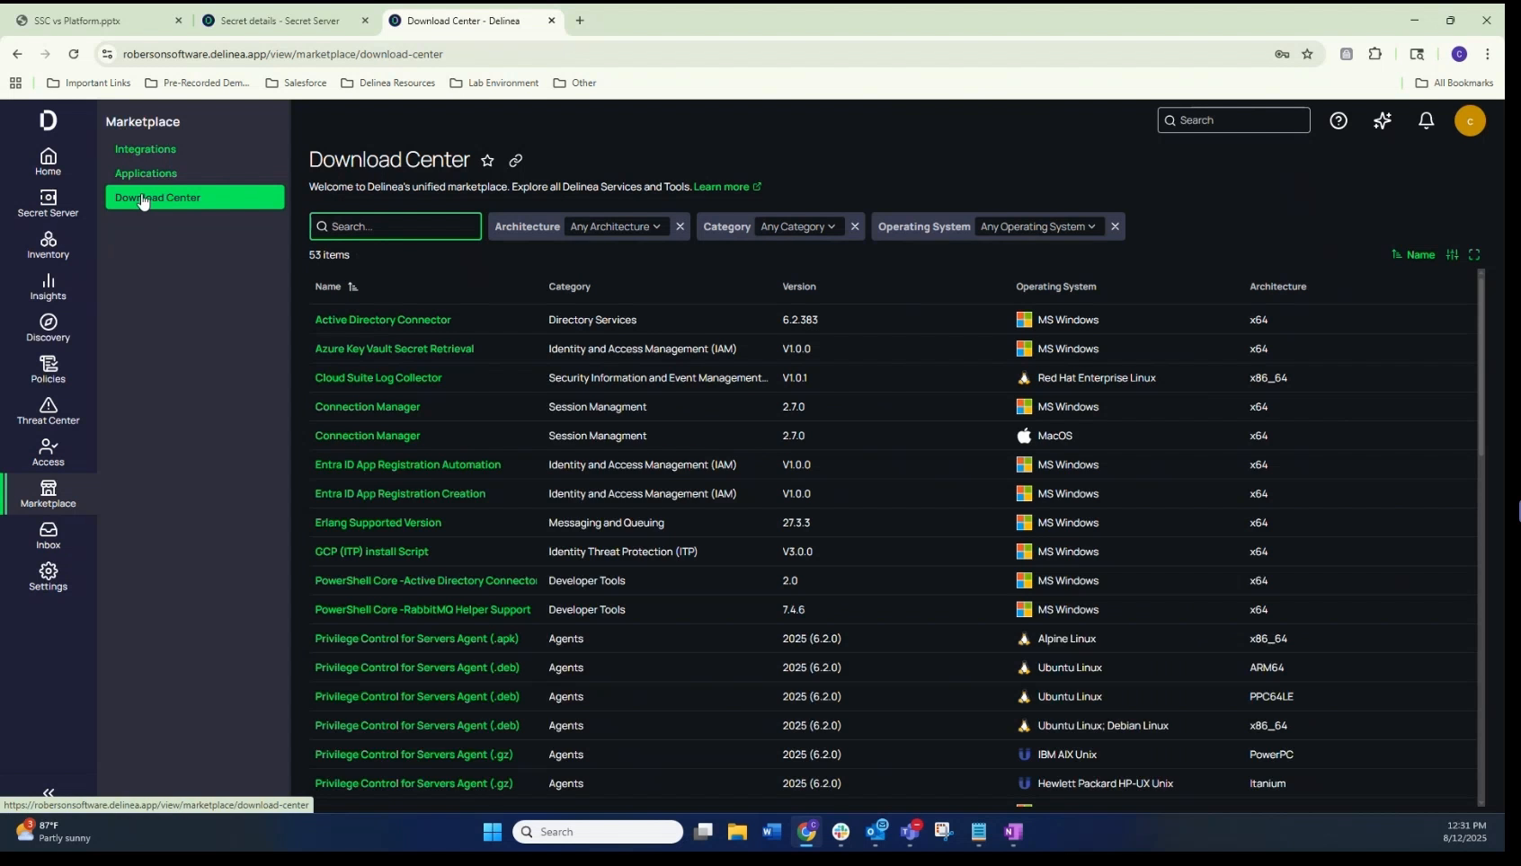Open the AI sparkles assistant icon

[1383, 120]
